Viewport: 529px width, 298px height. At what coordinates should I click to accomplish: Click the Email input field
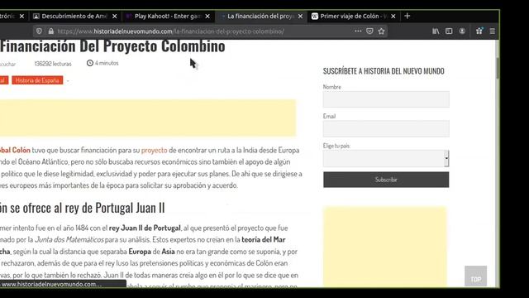click(x=386, y=129)
